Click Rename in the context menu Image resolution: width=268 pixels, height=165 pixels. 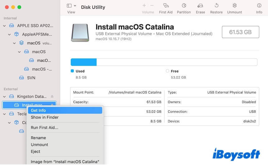(x=38, y=138)
